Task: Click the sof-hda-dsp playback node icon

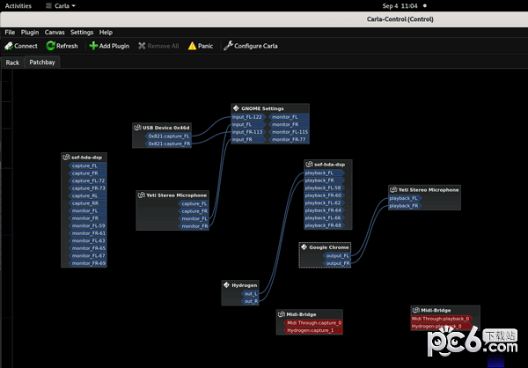Action: (x=309, y=164)
